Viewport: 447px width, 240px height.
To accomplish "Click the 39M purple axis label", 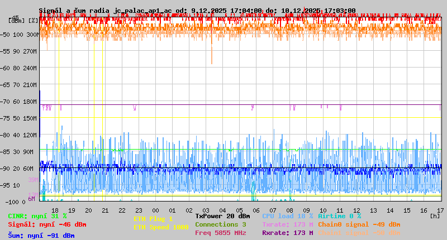I will click(32, 180).
